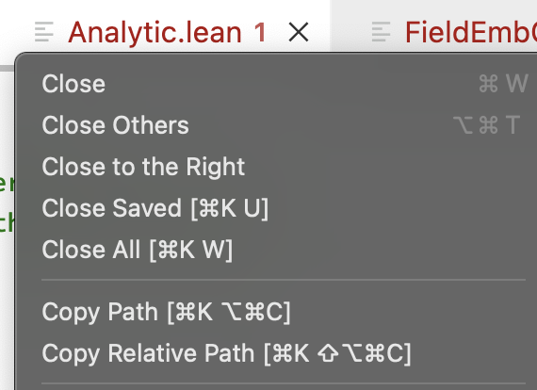This screenshot has width=537, height=390.
Task: Click the ⌘W shortcut hint beside Close
Action: [x=503, y=84]
